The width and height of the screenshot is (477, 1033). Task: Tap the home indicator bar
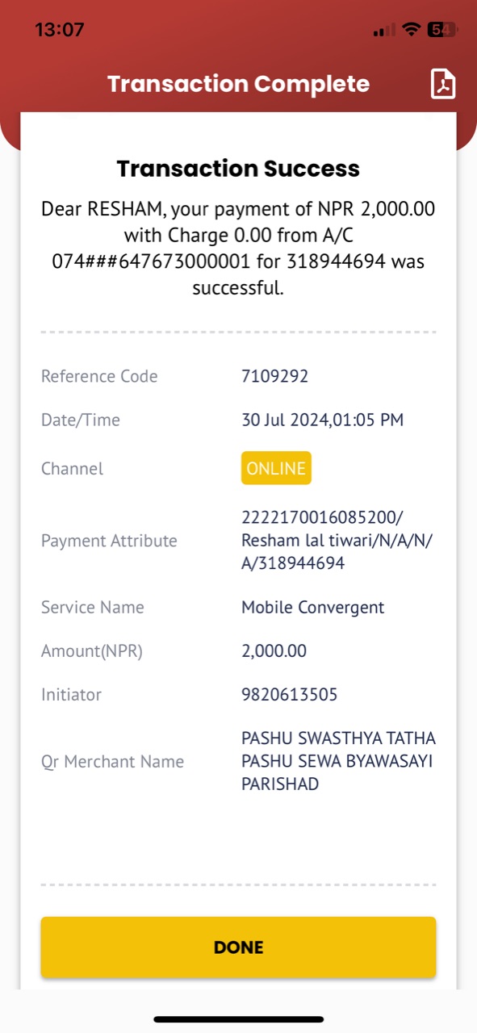(238, 1019)
